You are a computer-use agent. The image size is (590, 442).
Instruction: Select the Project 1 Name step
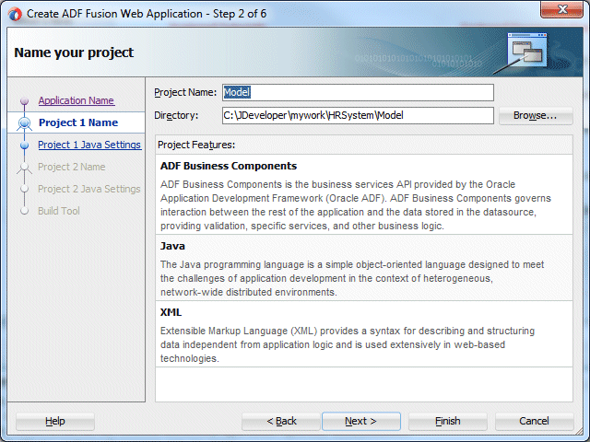click(78, 122)
